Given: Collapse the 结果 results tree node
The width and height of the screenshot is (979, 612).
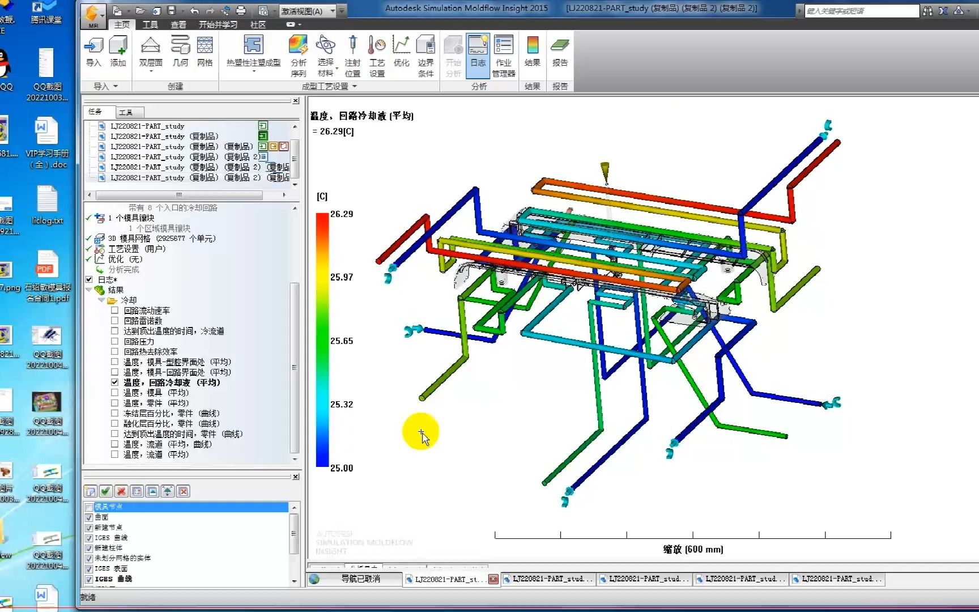Looking at the screenshot, I should tap(89, 290).
